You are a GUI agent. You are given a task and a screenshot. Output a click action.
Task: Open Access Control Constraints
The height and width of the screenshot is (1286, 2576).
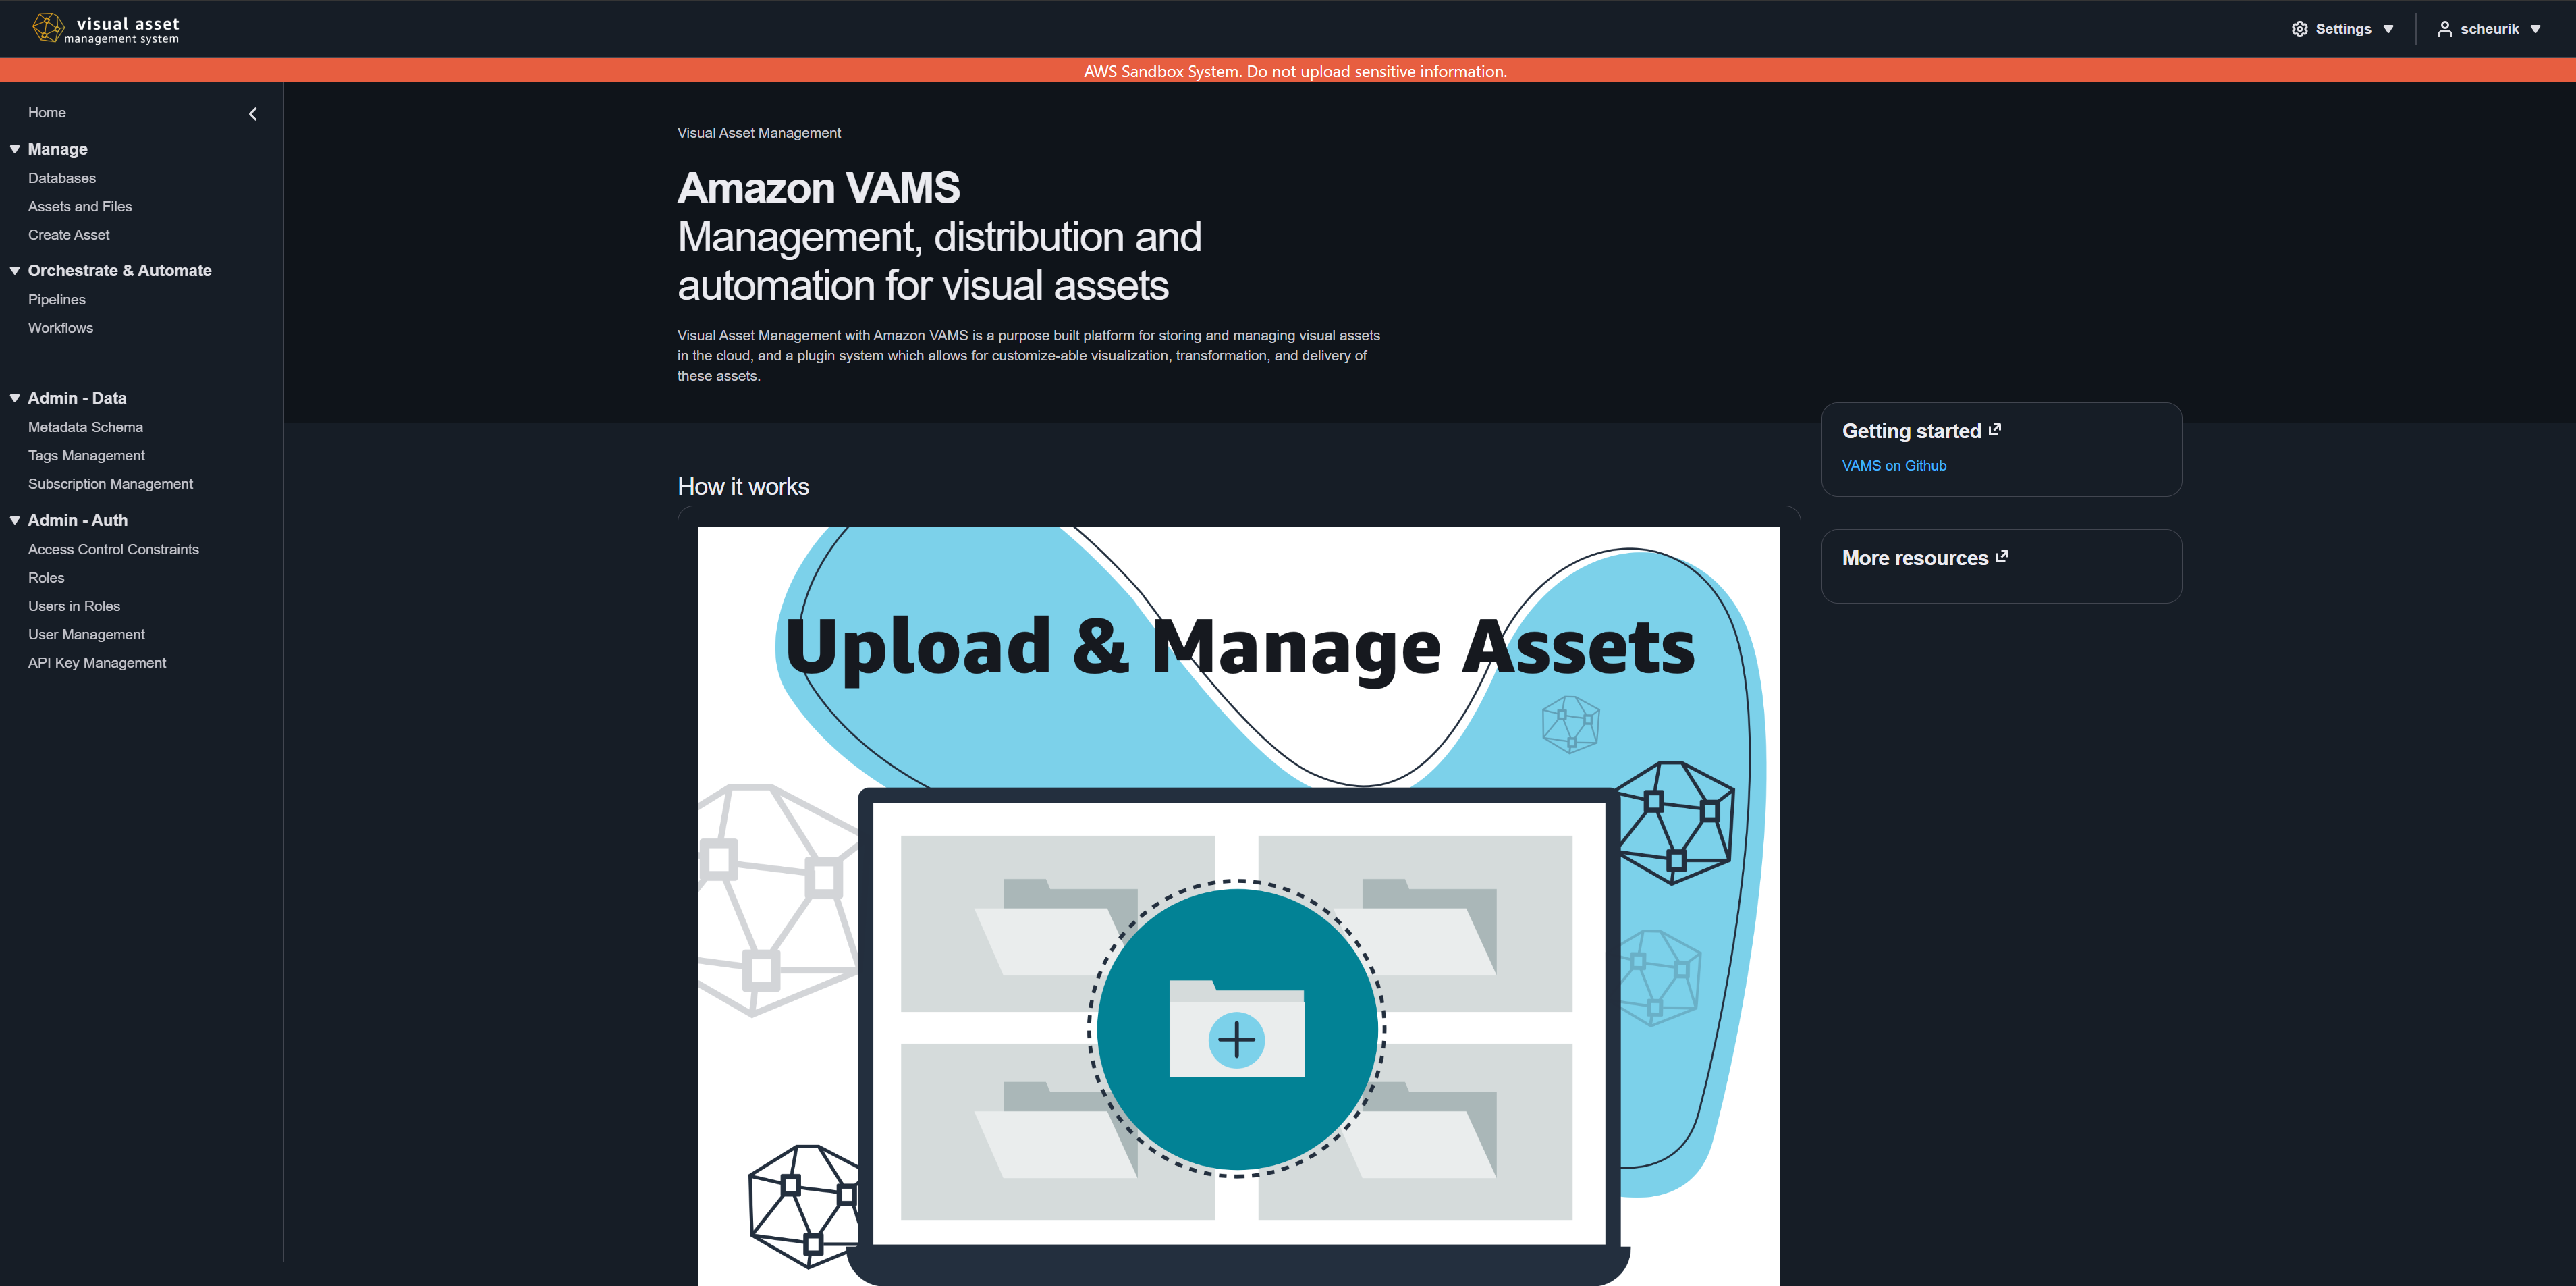coord(114,550)
